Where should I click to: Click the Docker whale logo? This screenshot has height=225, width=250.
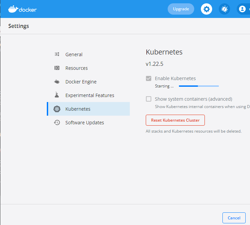pos(23,9)
